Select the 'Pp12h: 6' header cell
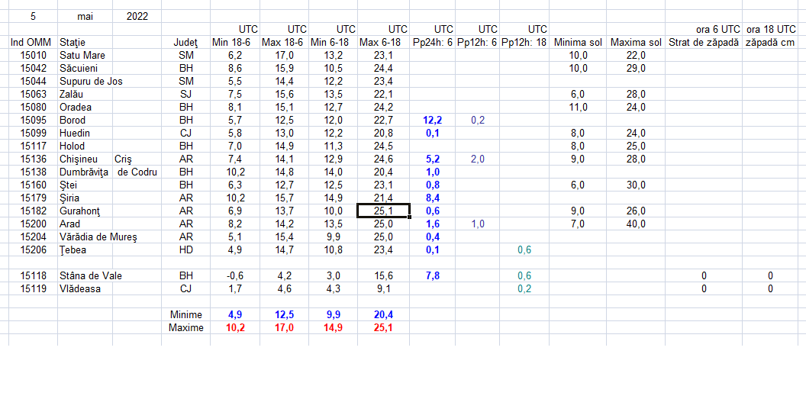Viewport: 806px width, 412px height. click(477, 43)
